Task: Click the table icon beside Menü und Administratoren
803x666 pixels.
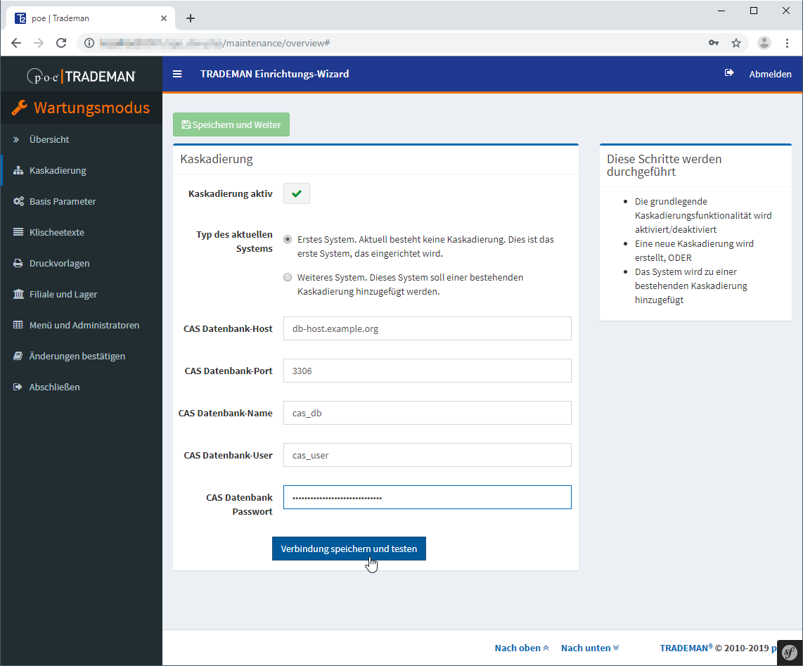Action: coord(18,325)
